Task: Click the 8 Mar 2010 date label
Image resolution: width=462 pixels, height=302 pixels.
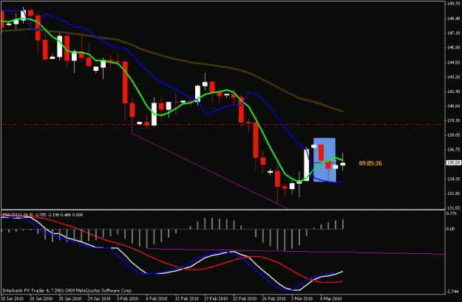Action: coord(330,298)
